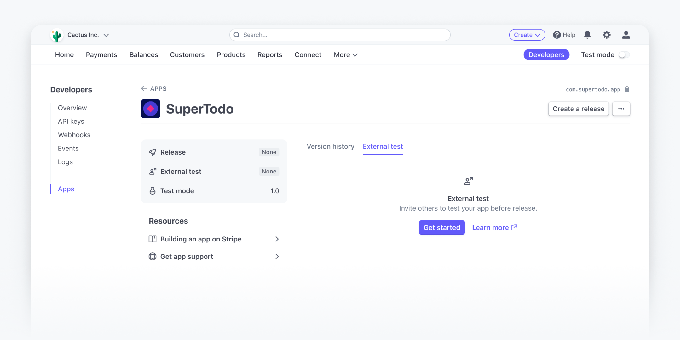Image resolution: width=680 pixels, height=340 pixels.
Task: Click the Release None badge
Action: coord(269,152)
